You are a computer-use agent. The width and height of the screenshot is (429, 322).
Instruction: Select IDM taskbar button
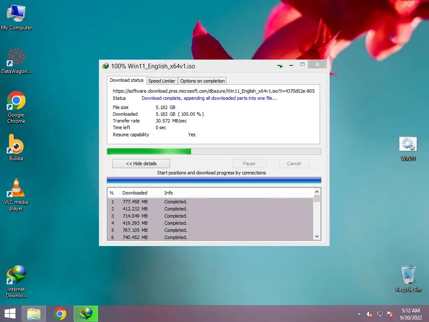pyautogui.click(x=86, y=314)
